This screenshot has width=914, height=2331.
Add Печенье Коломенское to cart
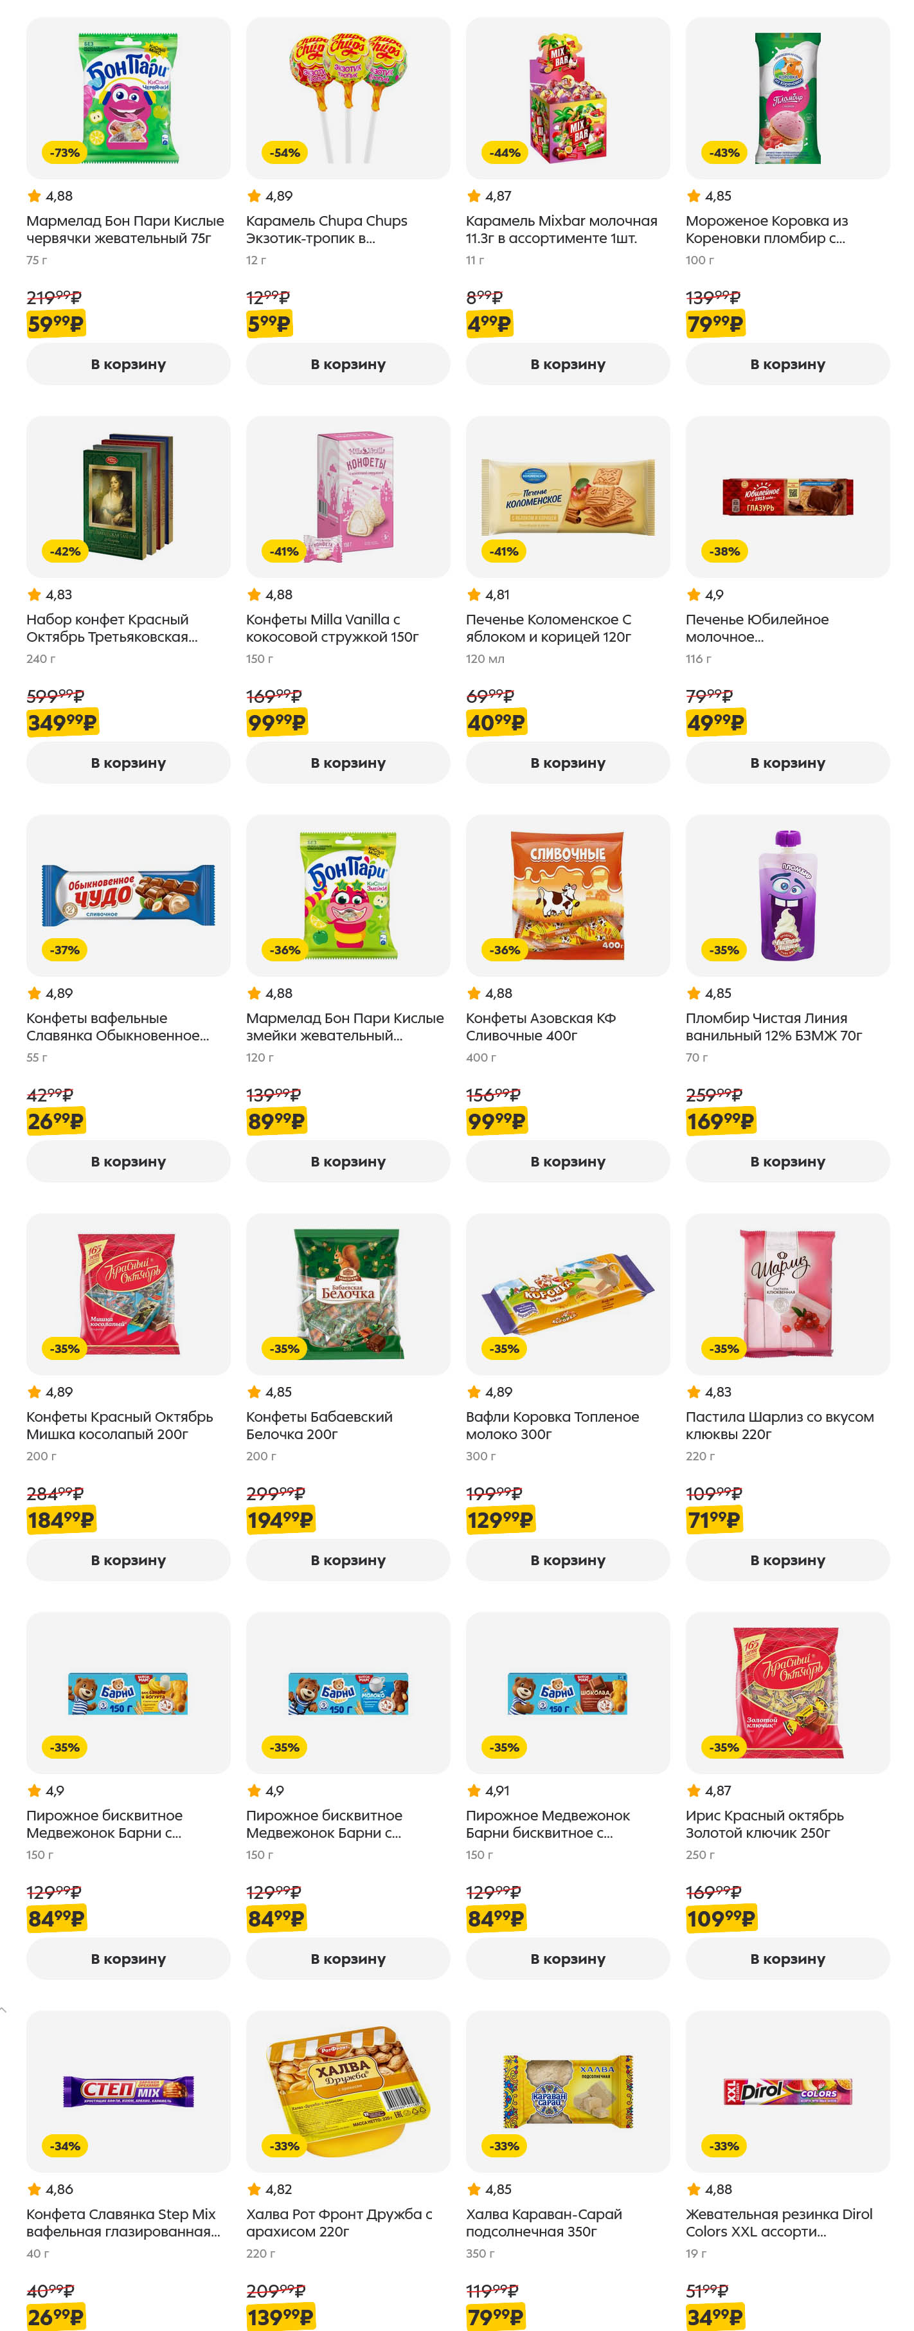click(x=567, y=763)
